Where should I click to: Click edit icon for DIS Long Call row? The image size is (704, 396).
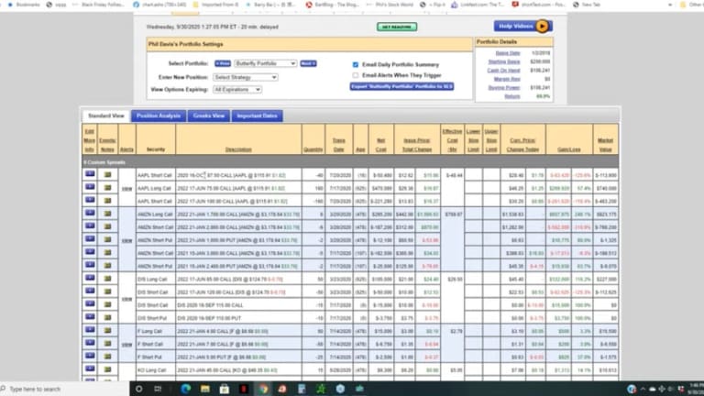click(90, 278)
